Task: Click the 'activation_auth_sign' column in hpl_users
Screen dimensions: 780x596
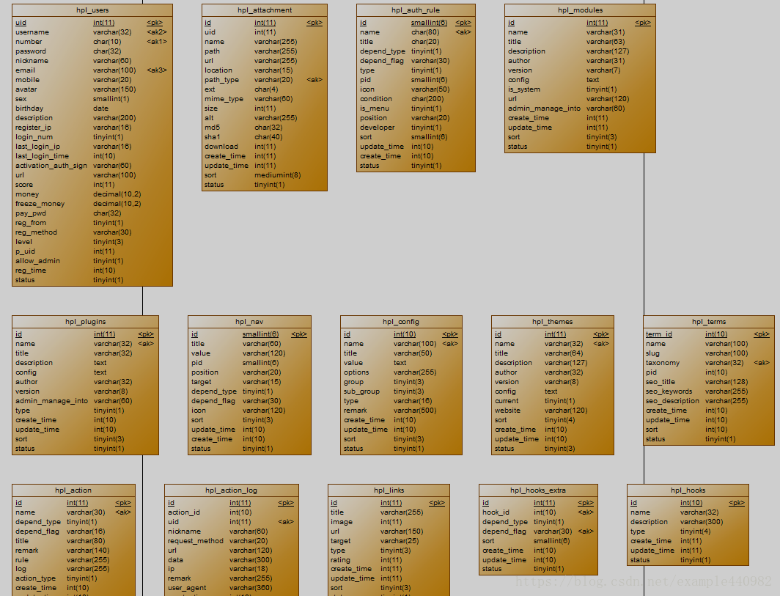Action: click(x=51, y=166)
